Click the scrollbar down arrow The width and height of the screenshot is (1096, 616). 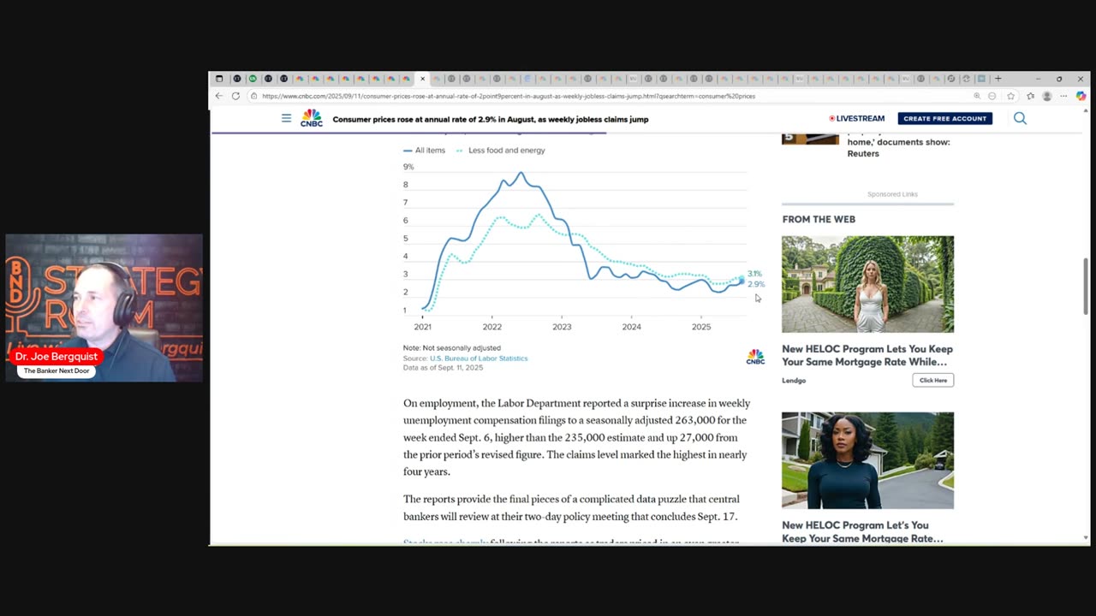pos(1086,538)
